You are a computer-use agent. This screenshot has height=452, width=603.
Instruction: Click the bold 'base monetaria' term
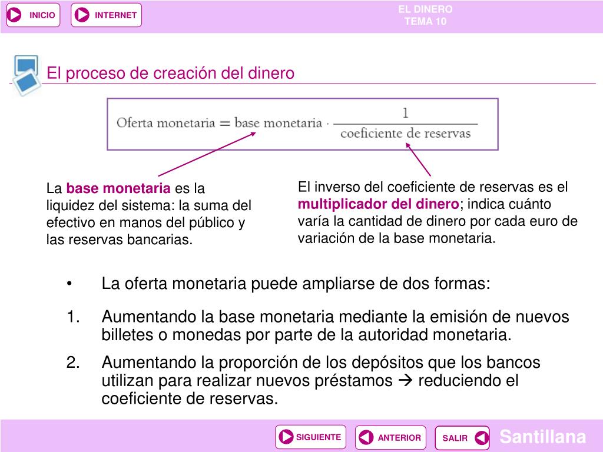[118, 188]
